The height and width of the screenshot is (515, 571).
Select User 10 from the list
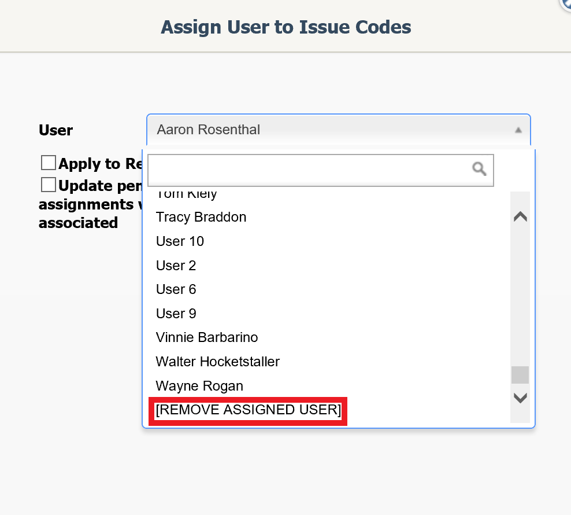pos(180,241)
